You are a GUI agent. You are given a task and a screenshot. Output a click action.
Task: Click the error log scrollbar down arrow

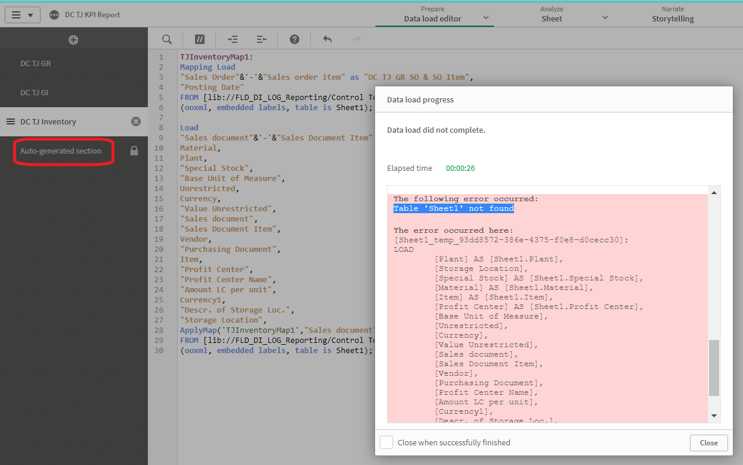714,416
